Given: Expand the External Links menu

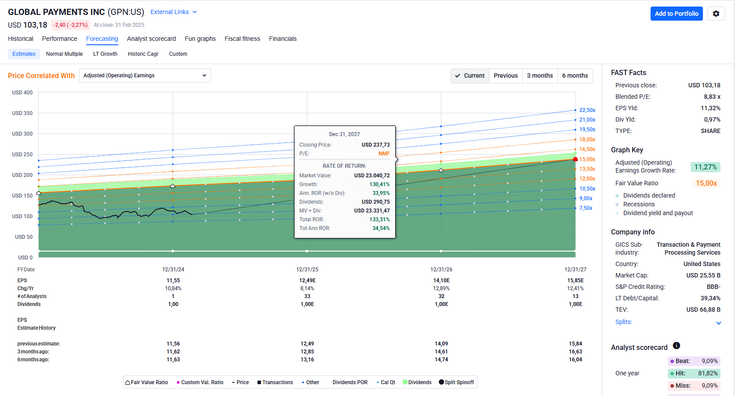Looking at the screenshot, I should 174,12.
